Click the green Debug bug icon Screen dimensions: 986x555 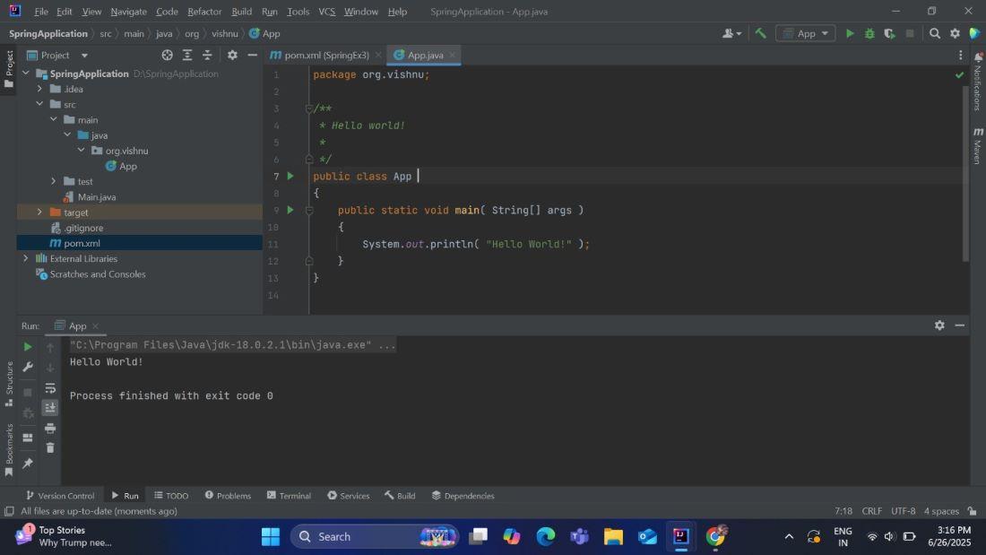(x=869, y=33)
